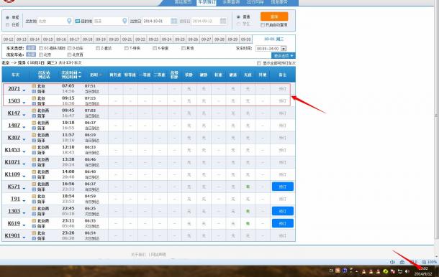Expand the blue more-options dropdown button

tap(283, 55)
